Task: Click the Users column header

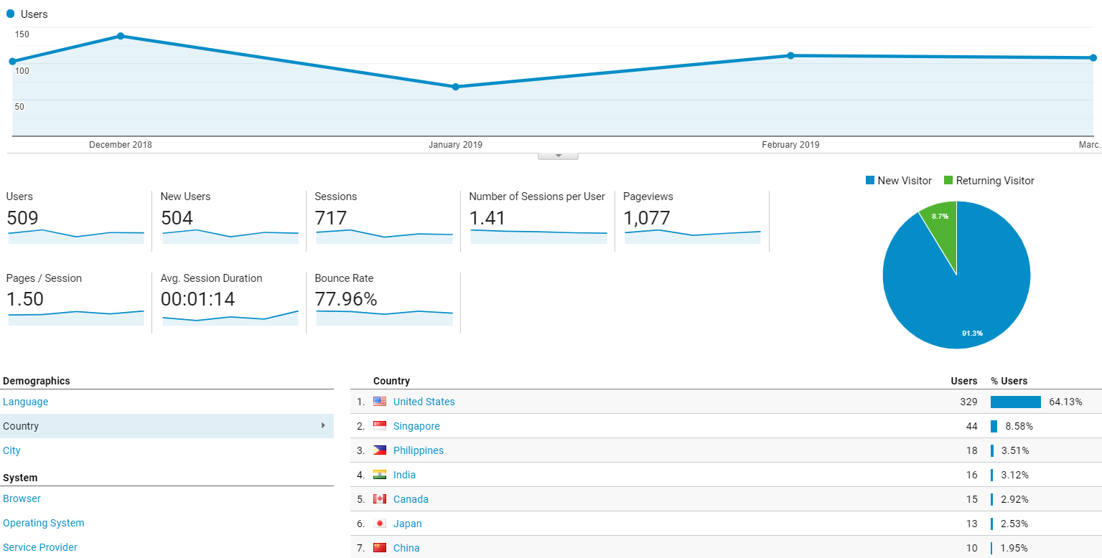Action: click(964, 381)
